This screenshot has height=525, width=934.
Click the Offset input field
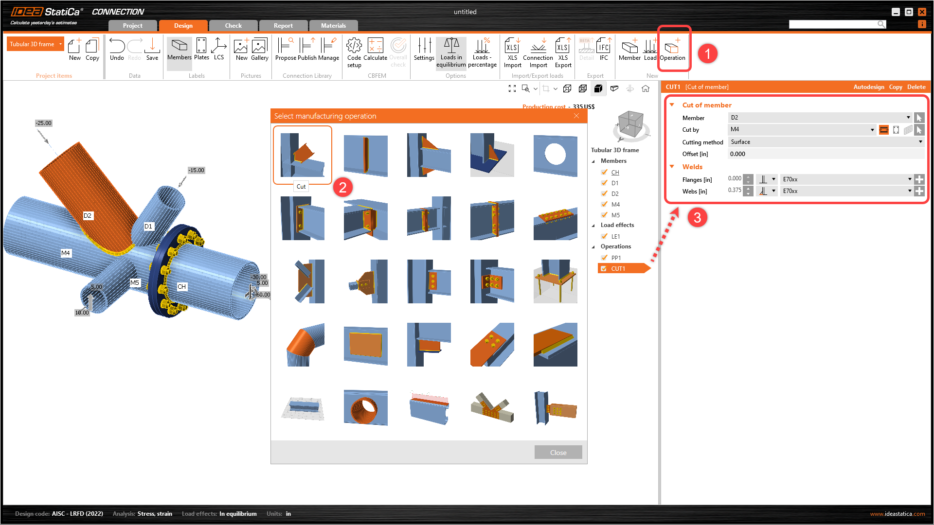tap(826, 154)
